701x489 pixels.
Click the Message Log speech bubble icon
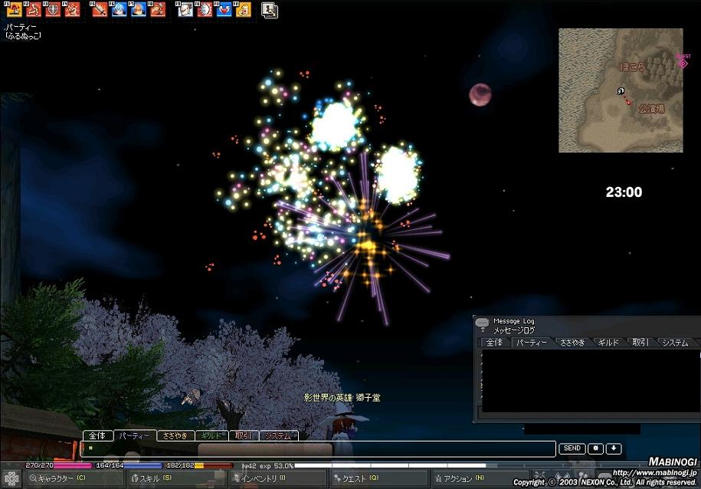482,323
